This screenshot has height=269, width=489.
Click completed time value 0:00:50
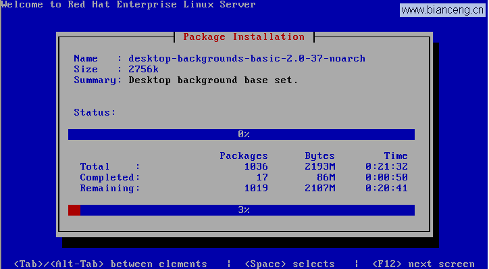click(x=387, y=178)
